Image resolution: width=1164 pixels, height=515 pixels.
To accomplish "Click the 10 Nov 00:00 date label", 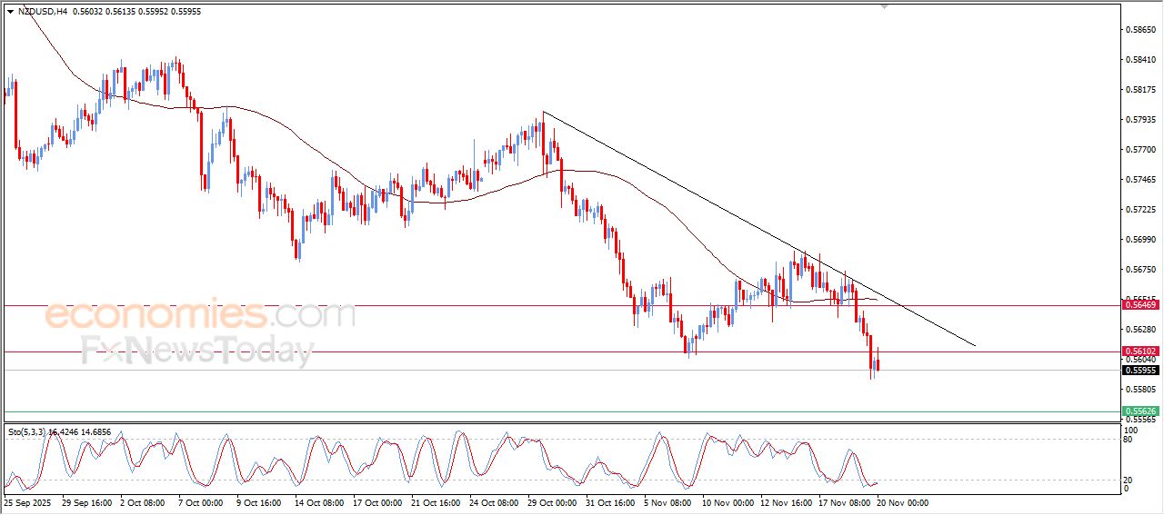I will 729,502.
